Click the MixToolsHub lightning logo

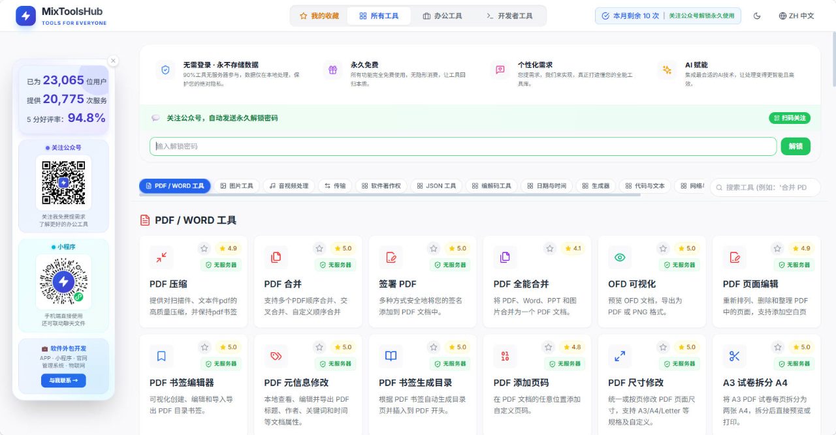(x=26, y=16)
